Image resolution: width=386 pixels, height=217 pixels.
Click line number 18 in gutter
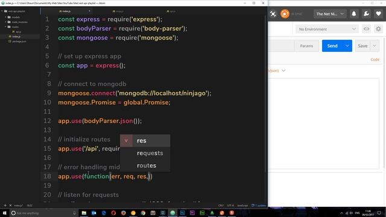47,176
